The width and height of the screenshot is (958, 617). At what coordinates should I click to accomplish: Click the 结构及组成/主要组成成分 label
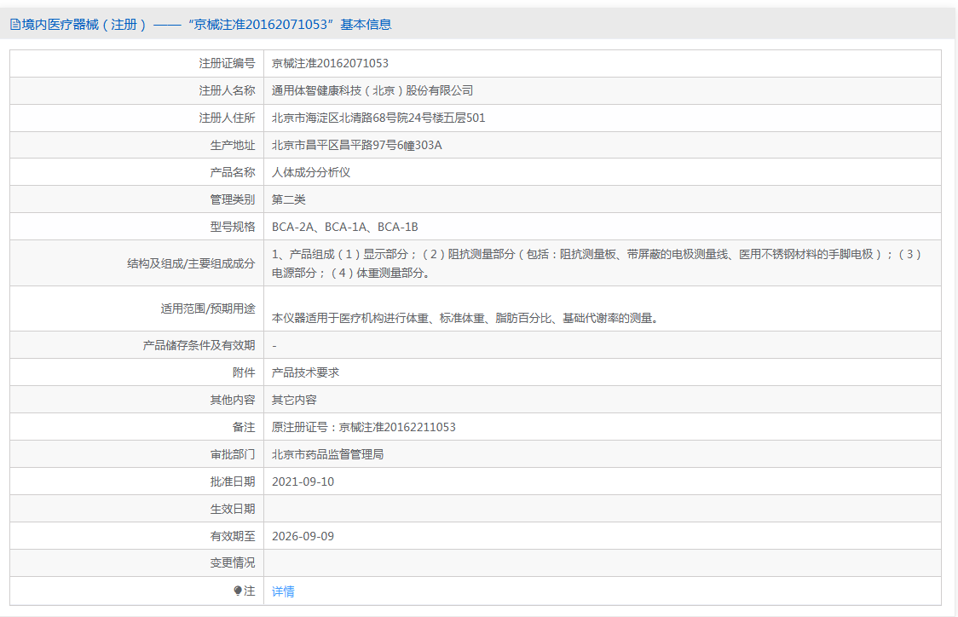(191, 263)
